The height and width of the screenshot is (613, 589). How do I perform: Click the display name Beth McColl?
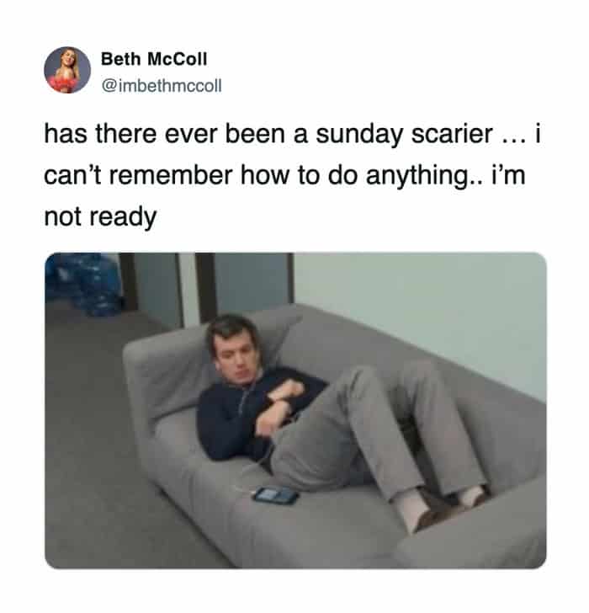(x=154, y=59)
